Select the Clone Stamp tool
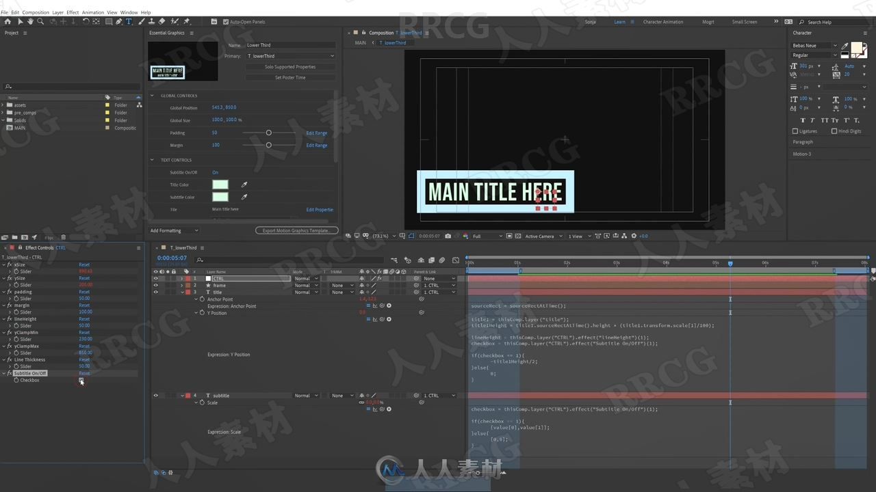The width and height of the screenshot is (876, 492). click(x=151, y=21)
